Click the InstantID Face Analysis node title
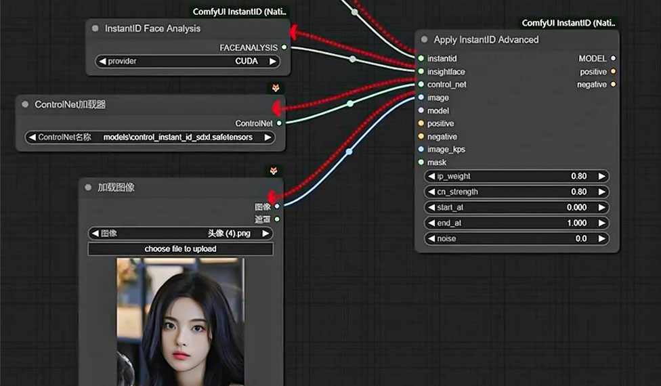The width and height of the screenshot is (661, 386). (x=152, y=28)
